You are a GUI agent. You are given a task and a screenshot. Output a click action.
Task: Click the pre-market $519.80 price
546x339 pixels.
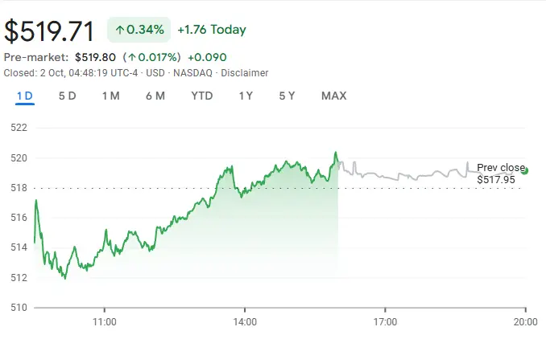pyautogui.click(x=96, y=57)
